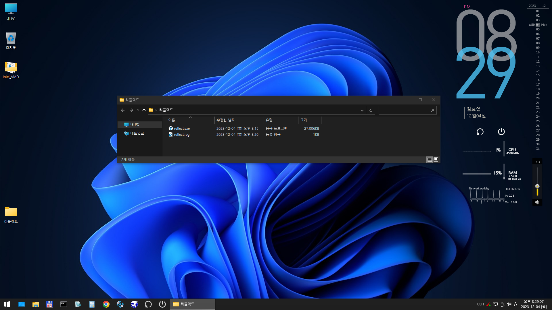Go back in the 리플렉트 Explorer window
This screenshot has height=310, width=552.
pyautogui.click(x=123, y=110)
